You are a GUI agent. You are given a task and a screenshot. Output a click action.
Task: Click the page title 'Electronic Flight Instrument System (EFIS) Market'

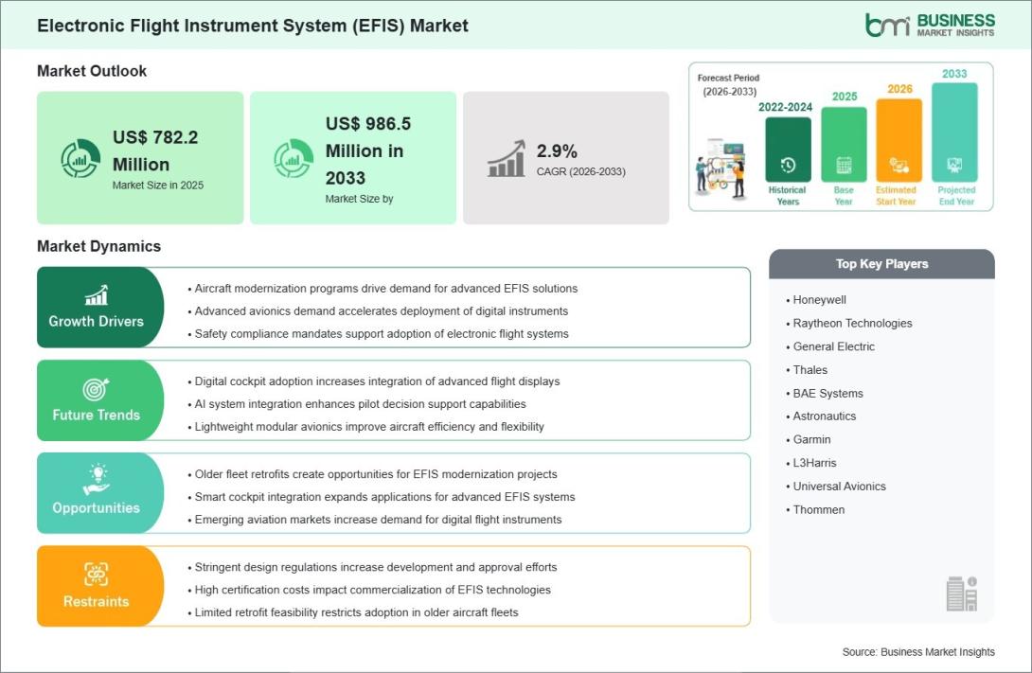click(253, 26)
